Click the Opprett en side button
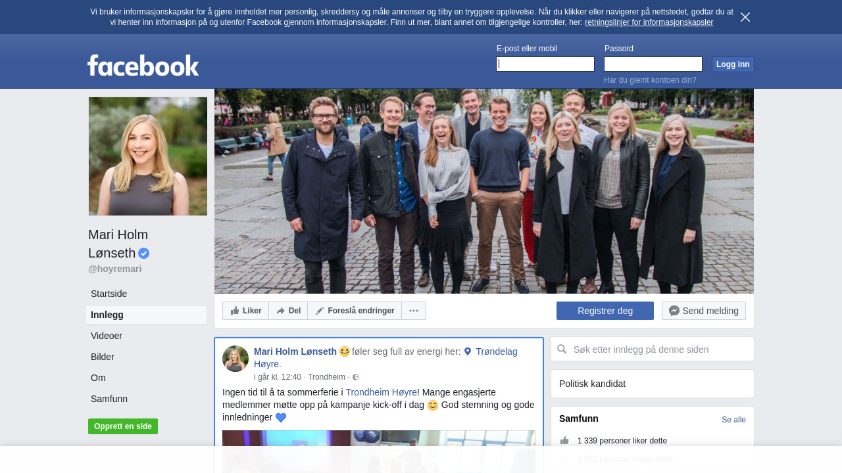This screenshot has height=473, width=842. (123, 426)
